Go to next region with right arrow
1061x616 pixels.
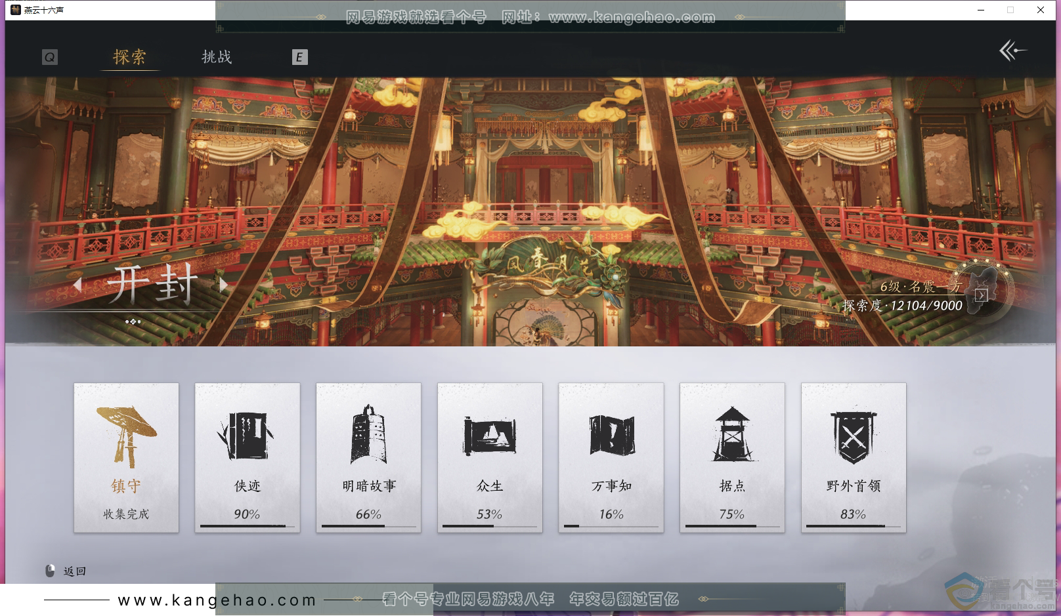pyautogui.click(x=224, y=285)
